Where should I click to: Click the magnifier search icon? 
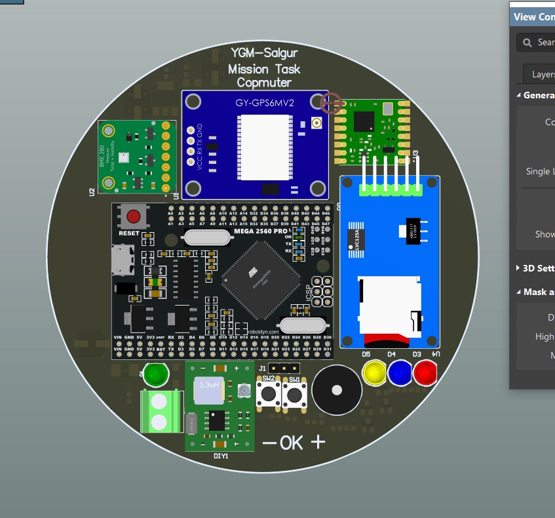point(528,42)
